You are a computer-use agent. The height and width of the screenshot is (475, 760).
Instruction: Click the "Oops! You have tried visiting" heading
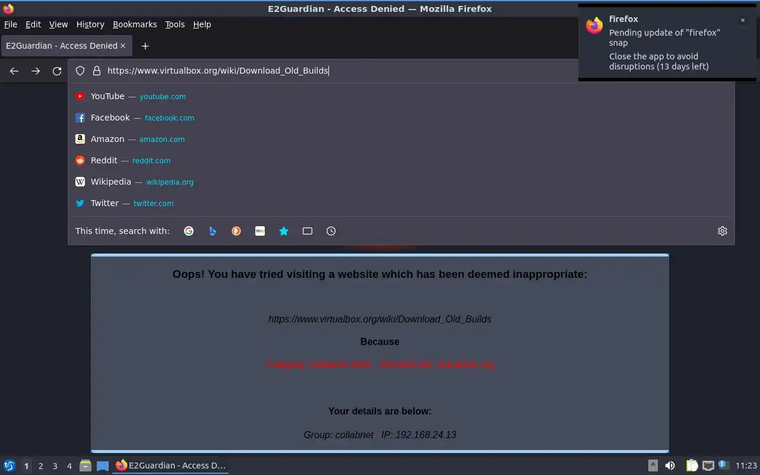coord(380,274)
